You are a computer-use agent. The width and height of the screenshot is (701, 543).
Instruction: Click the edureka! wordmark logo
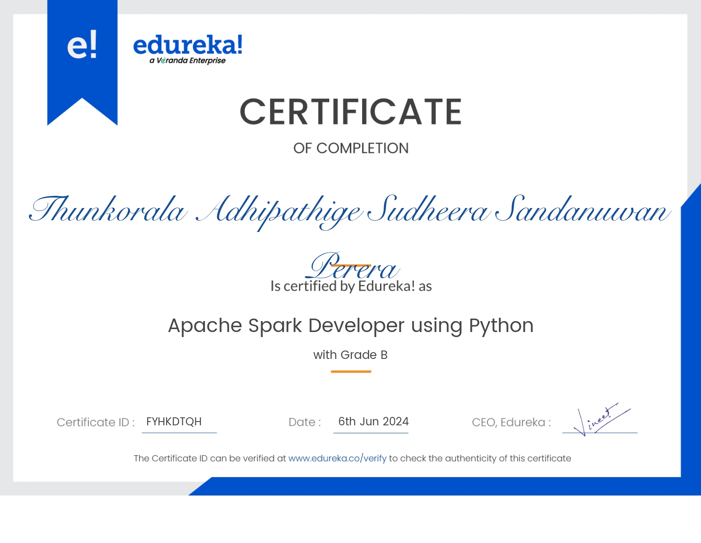point(188,45)
